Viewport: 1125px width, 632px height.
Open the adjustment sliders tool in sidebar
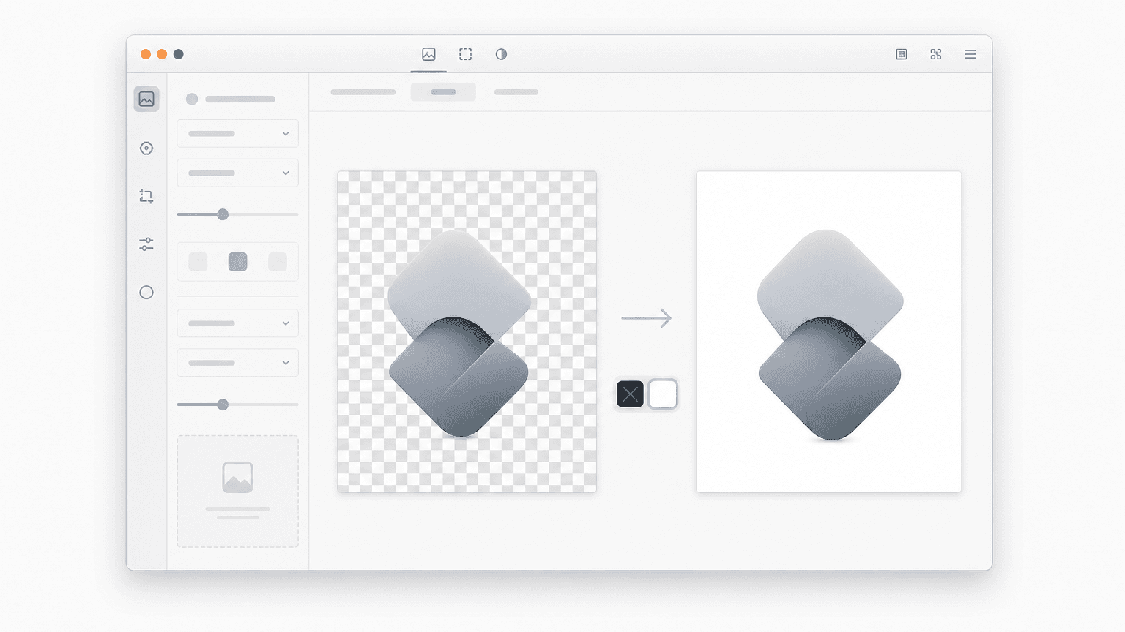pos(146,244)
